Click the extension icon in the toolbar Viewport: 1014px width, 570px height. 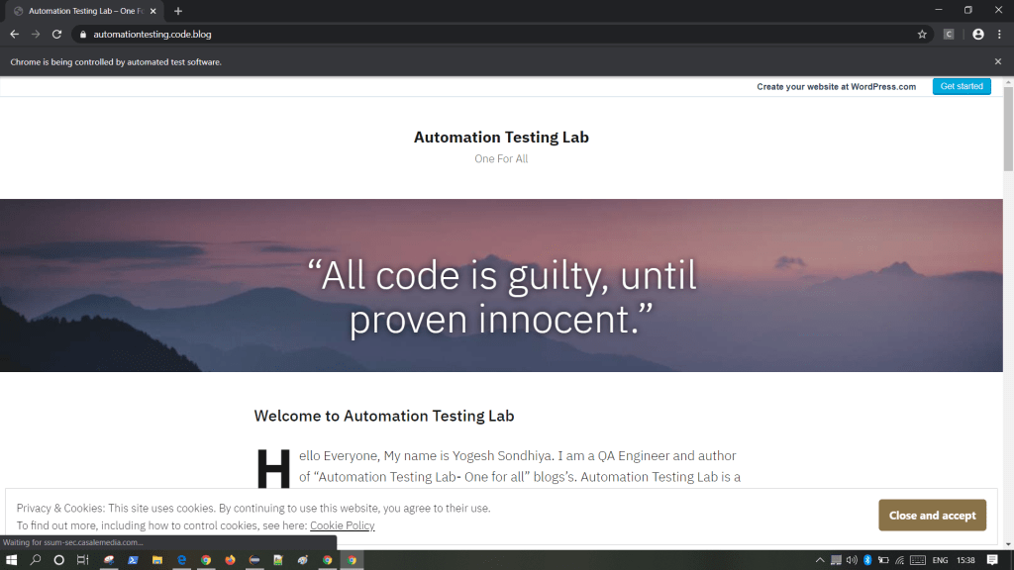pyautogui.click(x=949, y=34)
